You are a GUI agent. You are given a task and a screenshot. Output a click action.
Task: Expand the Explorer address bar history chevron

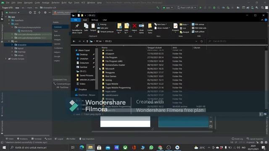[x=196, y=41]
